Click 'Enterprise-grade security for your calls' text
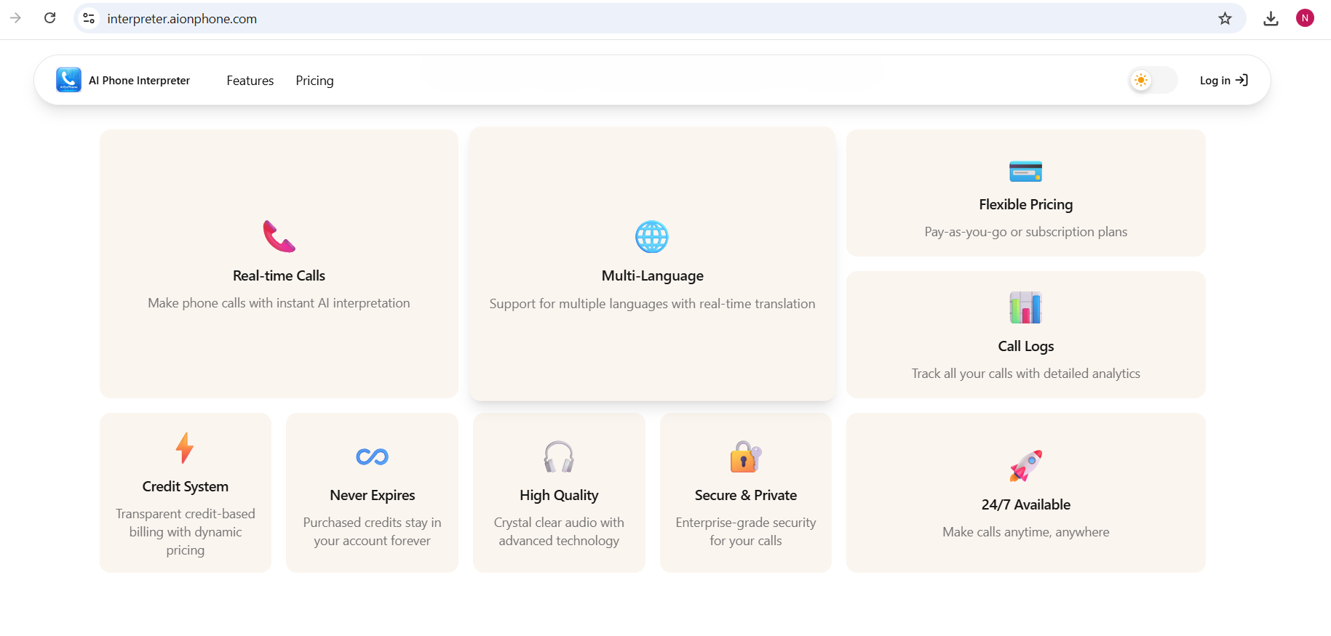Viewport: 1331px width, 636px height. 746,531
